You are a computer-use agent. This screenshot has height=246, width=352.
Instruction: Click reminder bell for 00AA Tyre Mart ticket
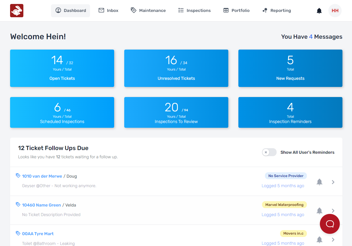pos(319,240)
